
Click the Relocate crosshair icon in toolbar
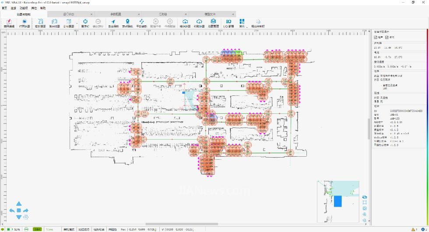tap(85, 21)
